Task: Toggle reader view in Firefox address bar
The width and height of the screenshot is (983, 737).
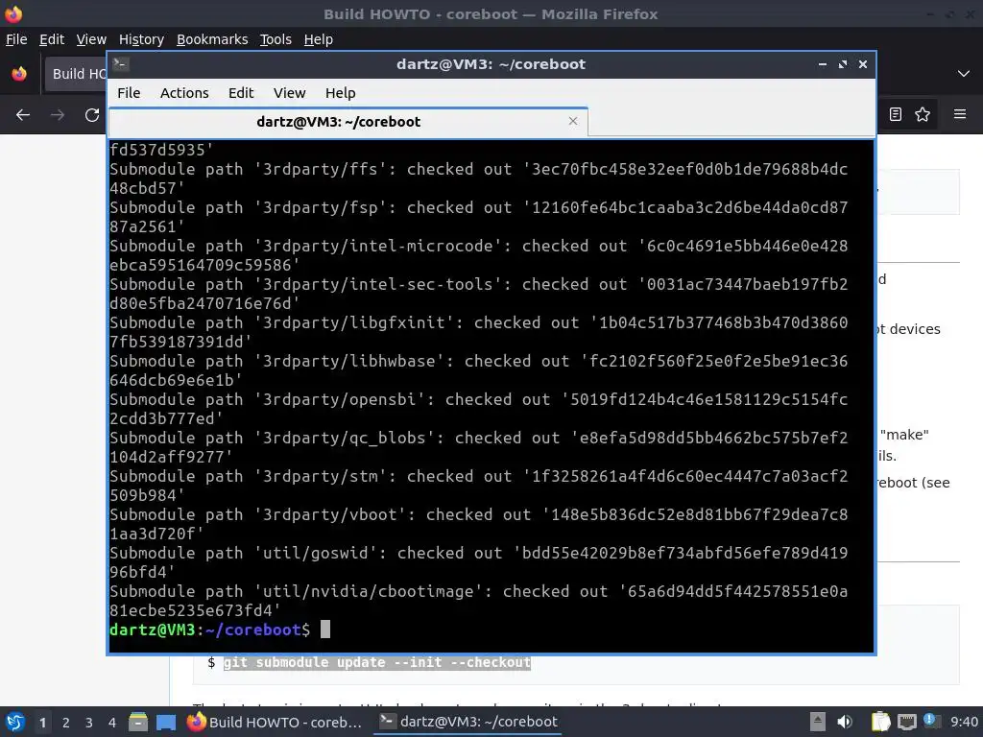Action: point(896,114)
